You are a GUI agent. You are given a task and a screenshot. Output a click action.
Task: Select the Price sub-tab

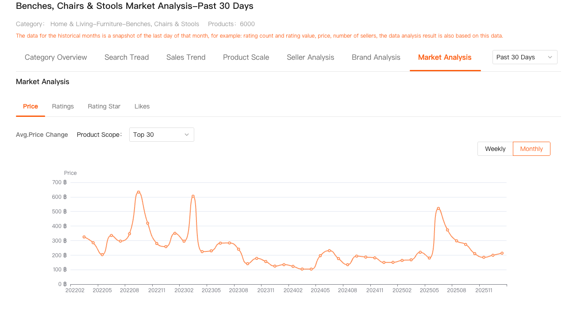coord(31,106)
